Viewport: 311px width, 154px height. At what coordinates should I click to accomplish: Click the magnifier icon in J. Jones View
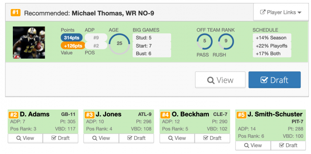click(94, 138)
